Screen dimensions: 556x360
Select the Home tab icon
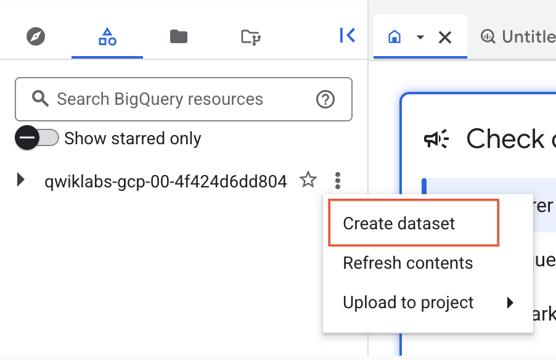tap(395, 36)
